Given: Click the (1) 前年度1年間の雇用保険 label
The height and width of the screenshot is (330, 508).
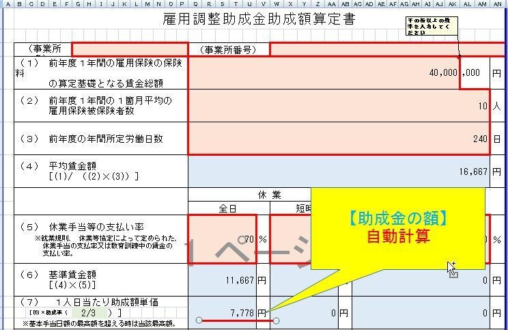Looking at the screenshot, I should [x=99, y=73].
